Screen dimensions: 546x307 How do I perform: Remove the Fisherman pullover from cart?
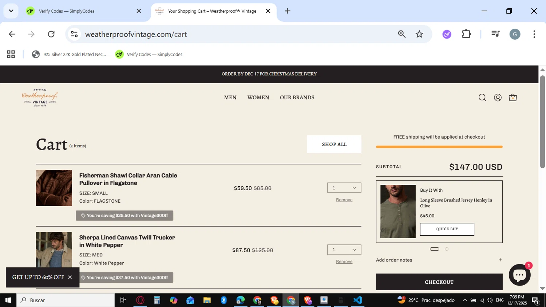344,200
